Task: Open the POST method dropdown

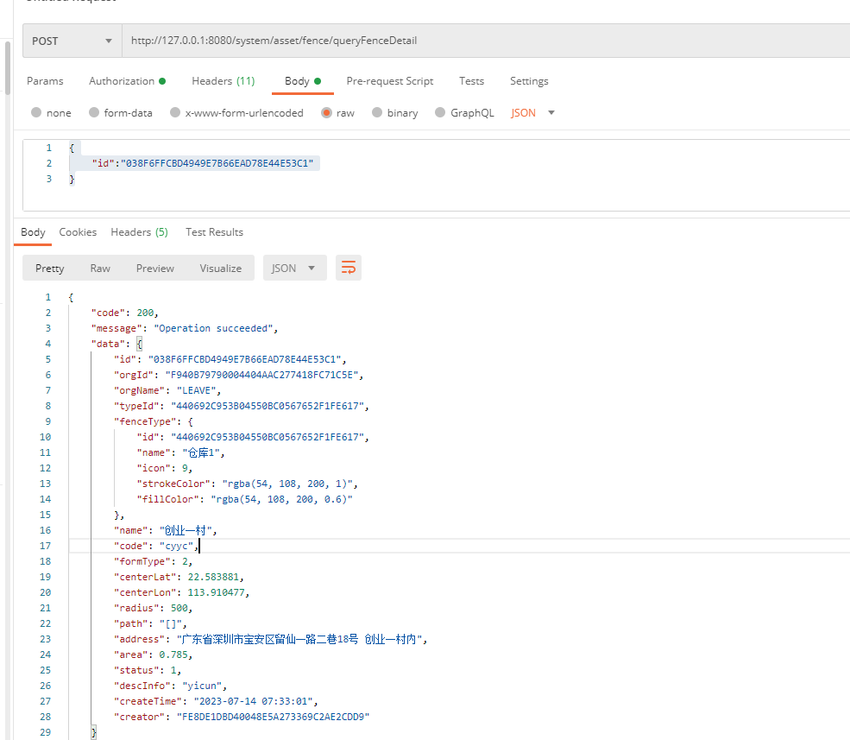Action: [72, 41]
